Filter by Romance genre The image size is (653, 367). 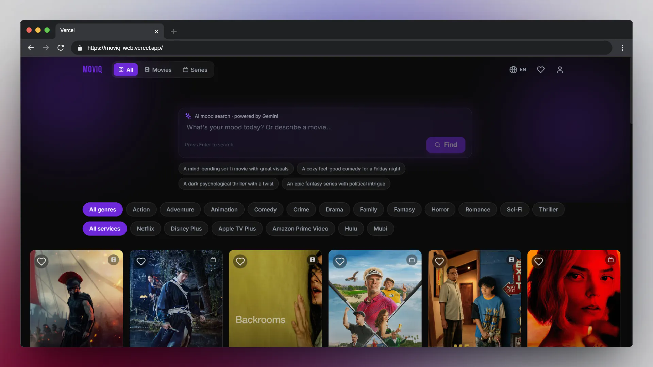478,209
